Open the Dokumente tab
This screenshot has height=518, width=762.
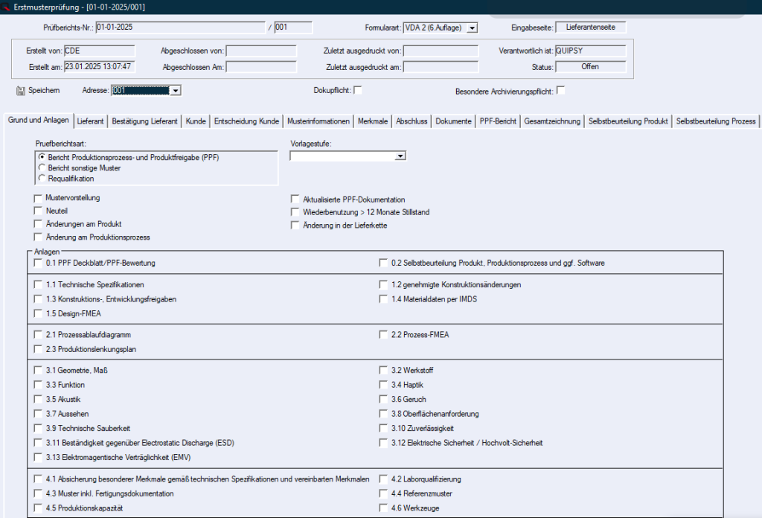pyautogui.click(x=453, y=121)
